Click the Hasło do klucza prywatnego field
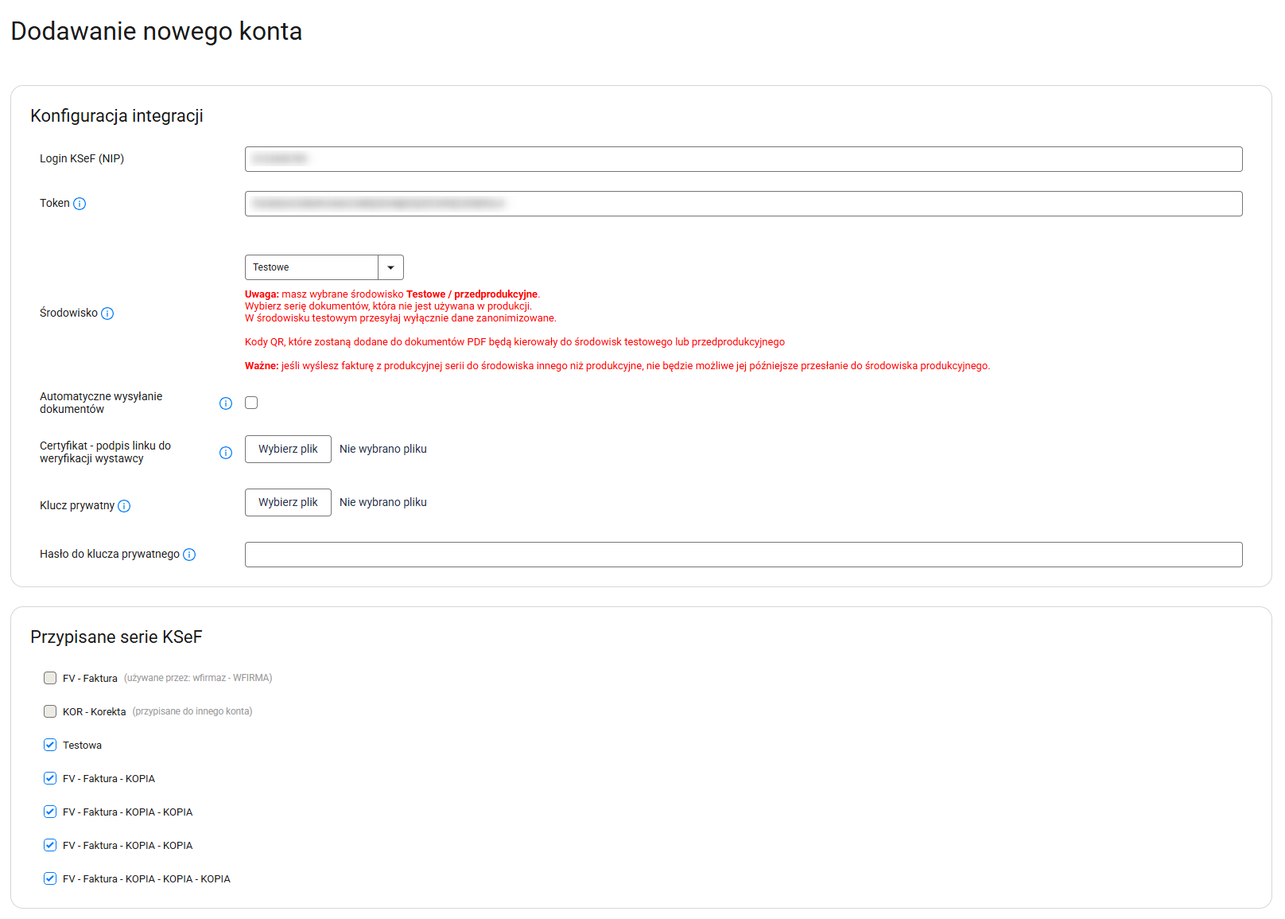 pyautogui.click(x=743, y=555)
